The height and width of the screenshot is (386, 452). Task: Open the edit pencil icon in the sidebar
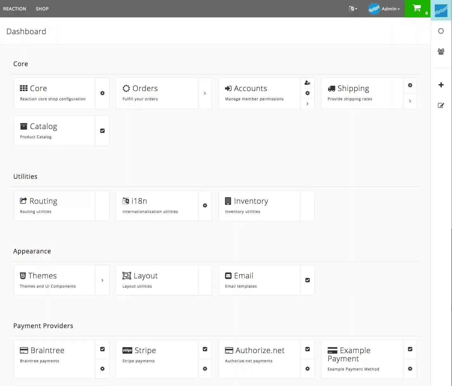tap(441, 105)
